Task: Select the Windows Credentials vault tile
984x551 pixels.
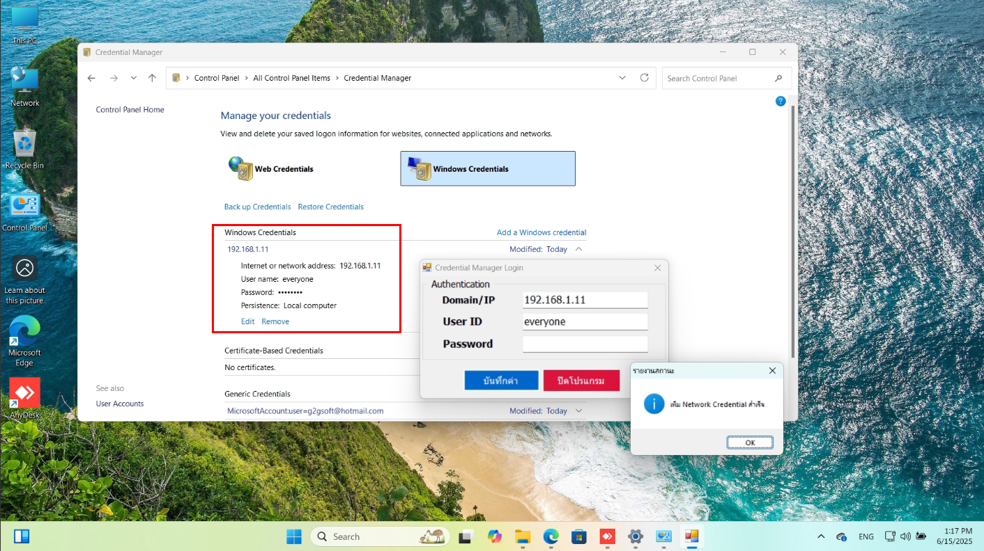Action: (x=487, y=169)
